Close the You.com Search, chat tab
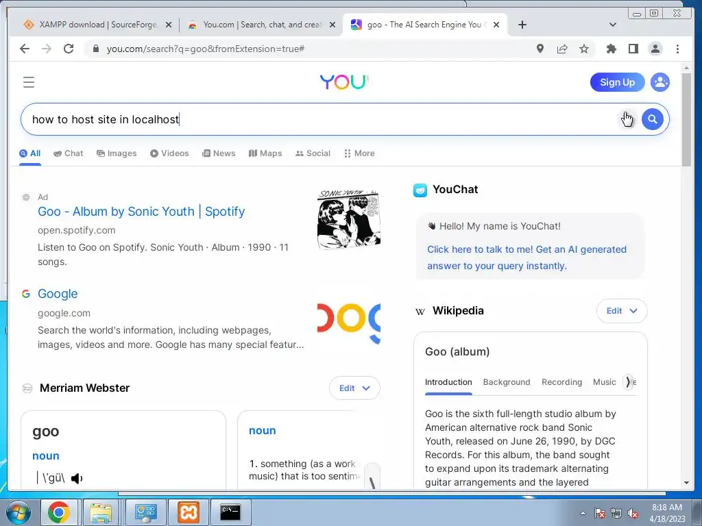 coord(332,25)
